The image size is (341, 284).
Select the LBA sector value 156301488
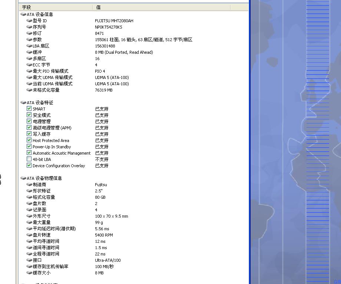(105, 46)
